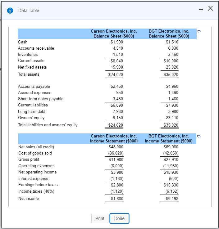219x229 pixels.
Task: Click BGT cash value $1,510
Action: 172,42
